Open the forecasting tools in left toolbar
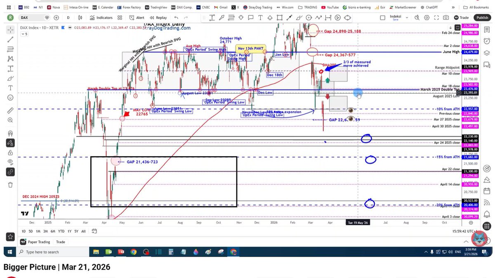Viewport: 495px width, 278px height. point(10,68)
